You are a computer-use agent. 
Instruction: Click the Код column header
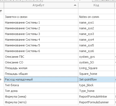click(96, 5)
